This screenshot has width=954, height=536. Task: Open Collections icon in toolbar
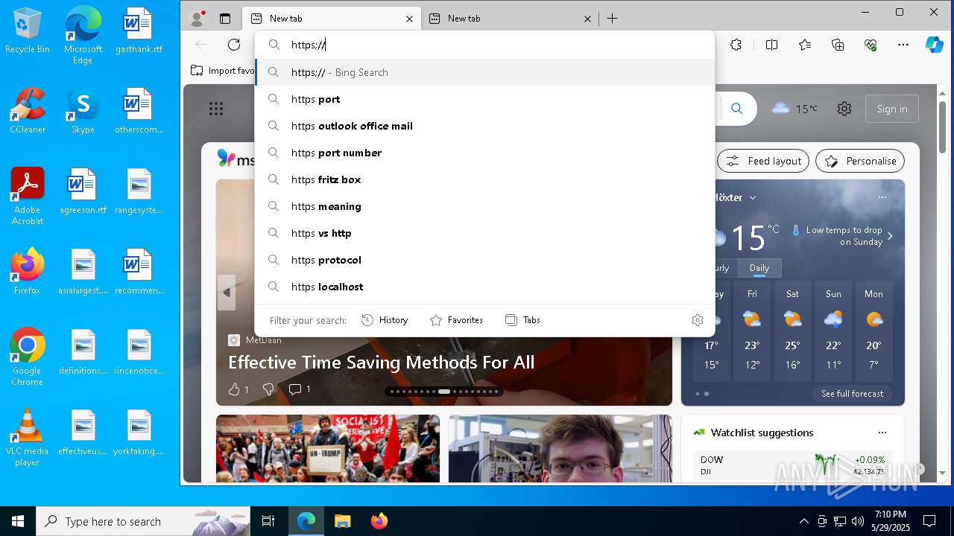click(838, 45)
